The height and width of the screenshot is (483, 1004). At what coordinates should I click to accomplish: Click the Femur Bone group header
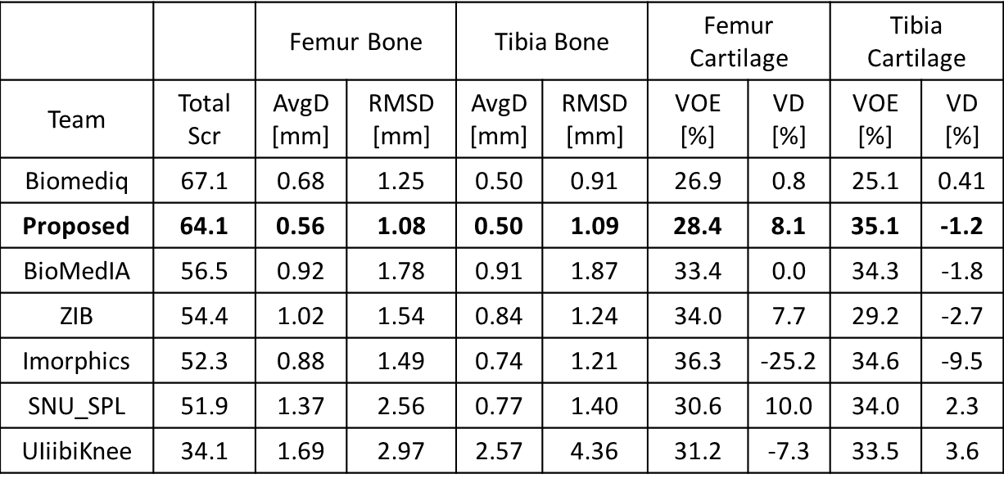click(x=355, y=43)
